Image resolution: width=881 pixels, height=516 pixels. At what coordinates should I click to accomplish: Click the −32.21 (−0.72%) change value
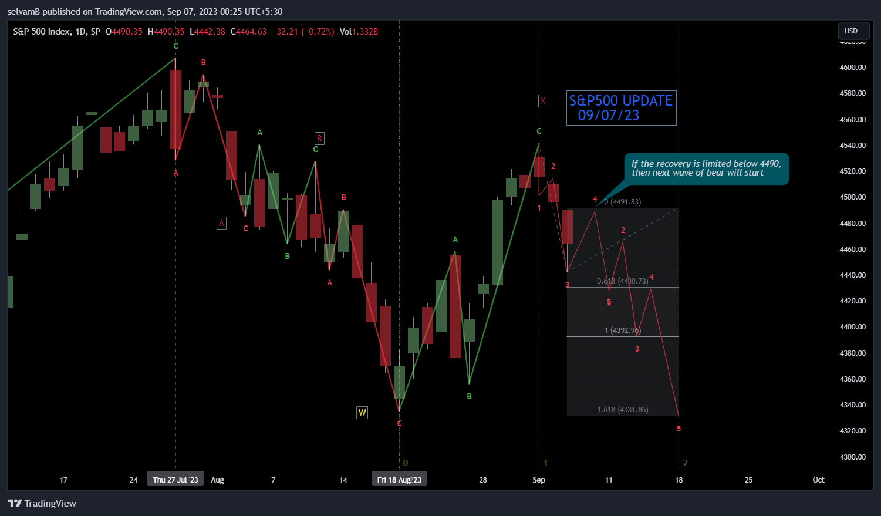(x=303, y=32)
